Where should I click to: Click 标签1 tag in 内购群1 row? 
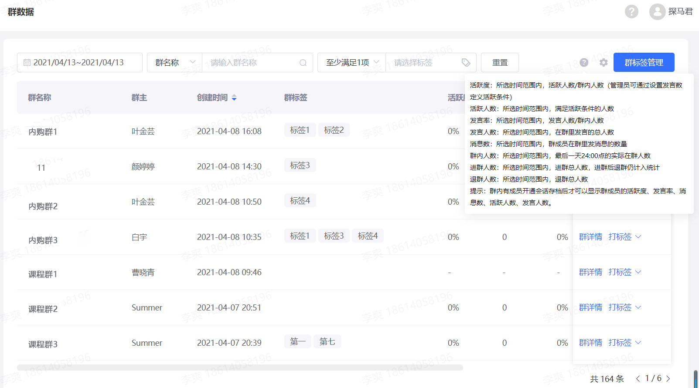click(x=300, y=130)
